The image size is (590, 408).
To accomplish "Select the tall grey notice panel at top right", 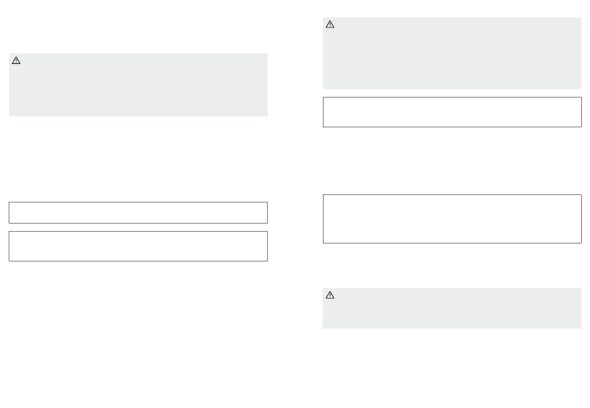I will click(x=452, y=53).
